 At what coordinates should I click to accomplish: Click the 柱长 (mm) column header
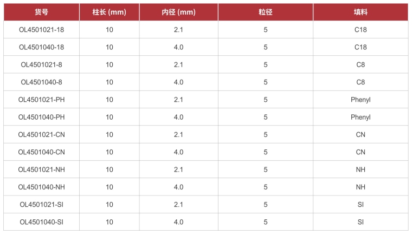[x=110, y=12]
